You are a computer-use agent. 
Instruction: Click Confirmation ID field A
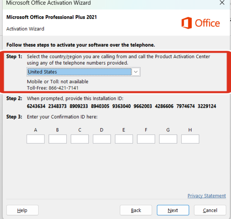coord(36,139)
